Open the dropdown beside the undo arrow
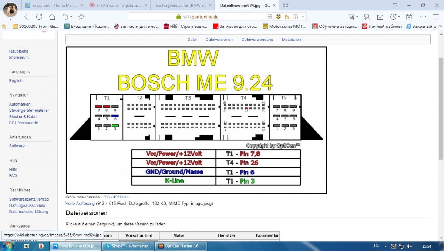 point(71,17)
